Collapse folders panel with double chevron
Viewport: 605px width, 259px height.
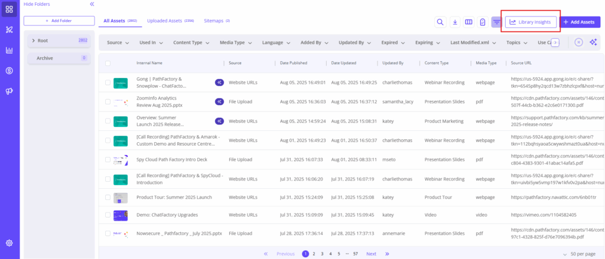[x=92, y=4]
